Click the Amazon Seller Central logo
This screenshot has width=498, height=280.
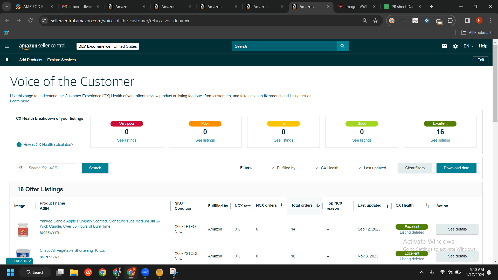click(x=42, y=46)
